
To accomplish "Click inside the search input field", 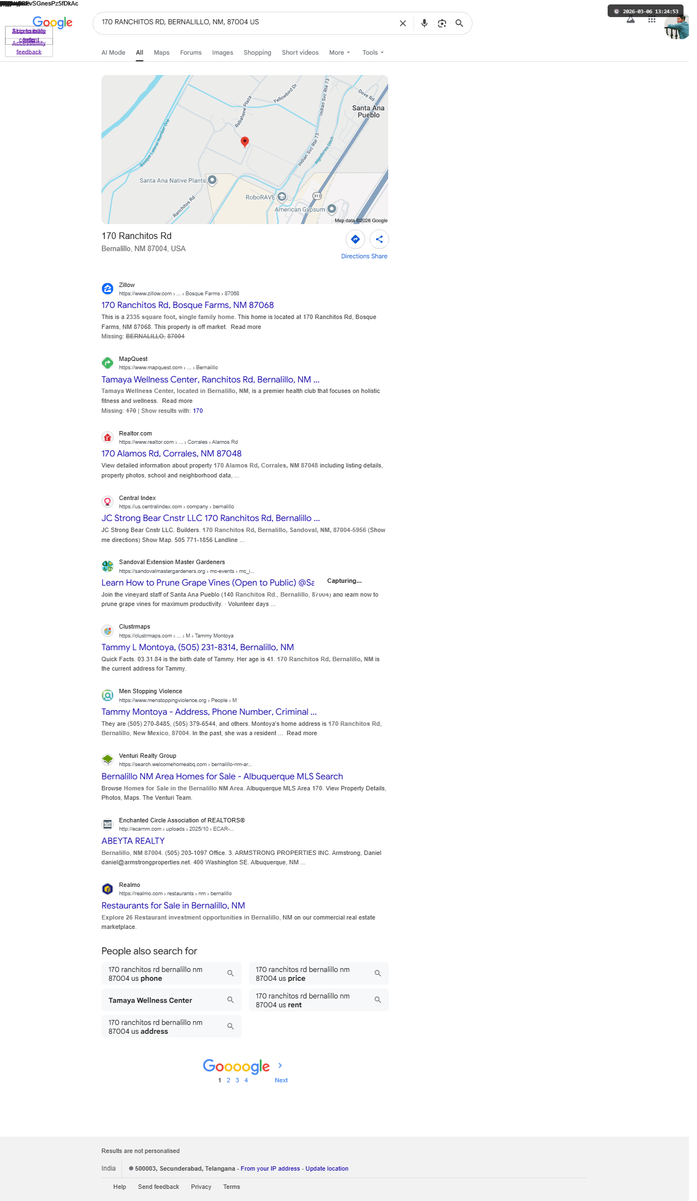I will click(245, 23).
